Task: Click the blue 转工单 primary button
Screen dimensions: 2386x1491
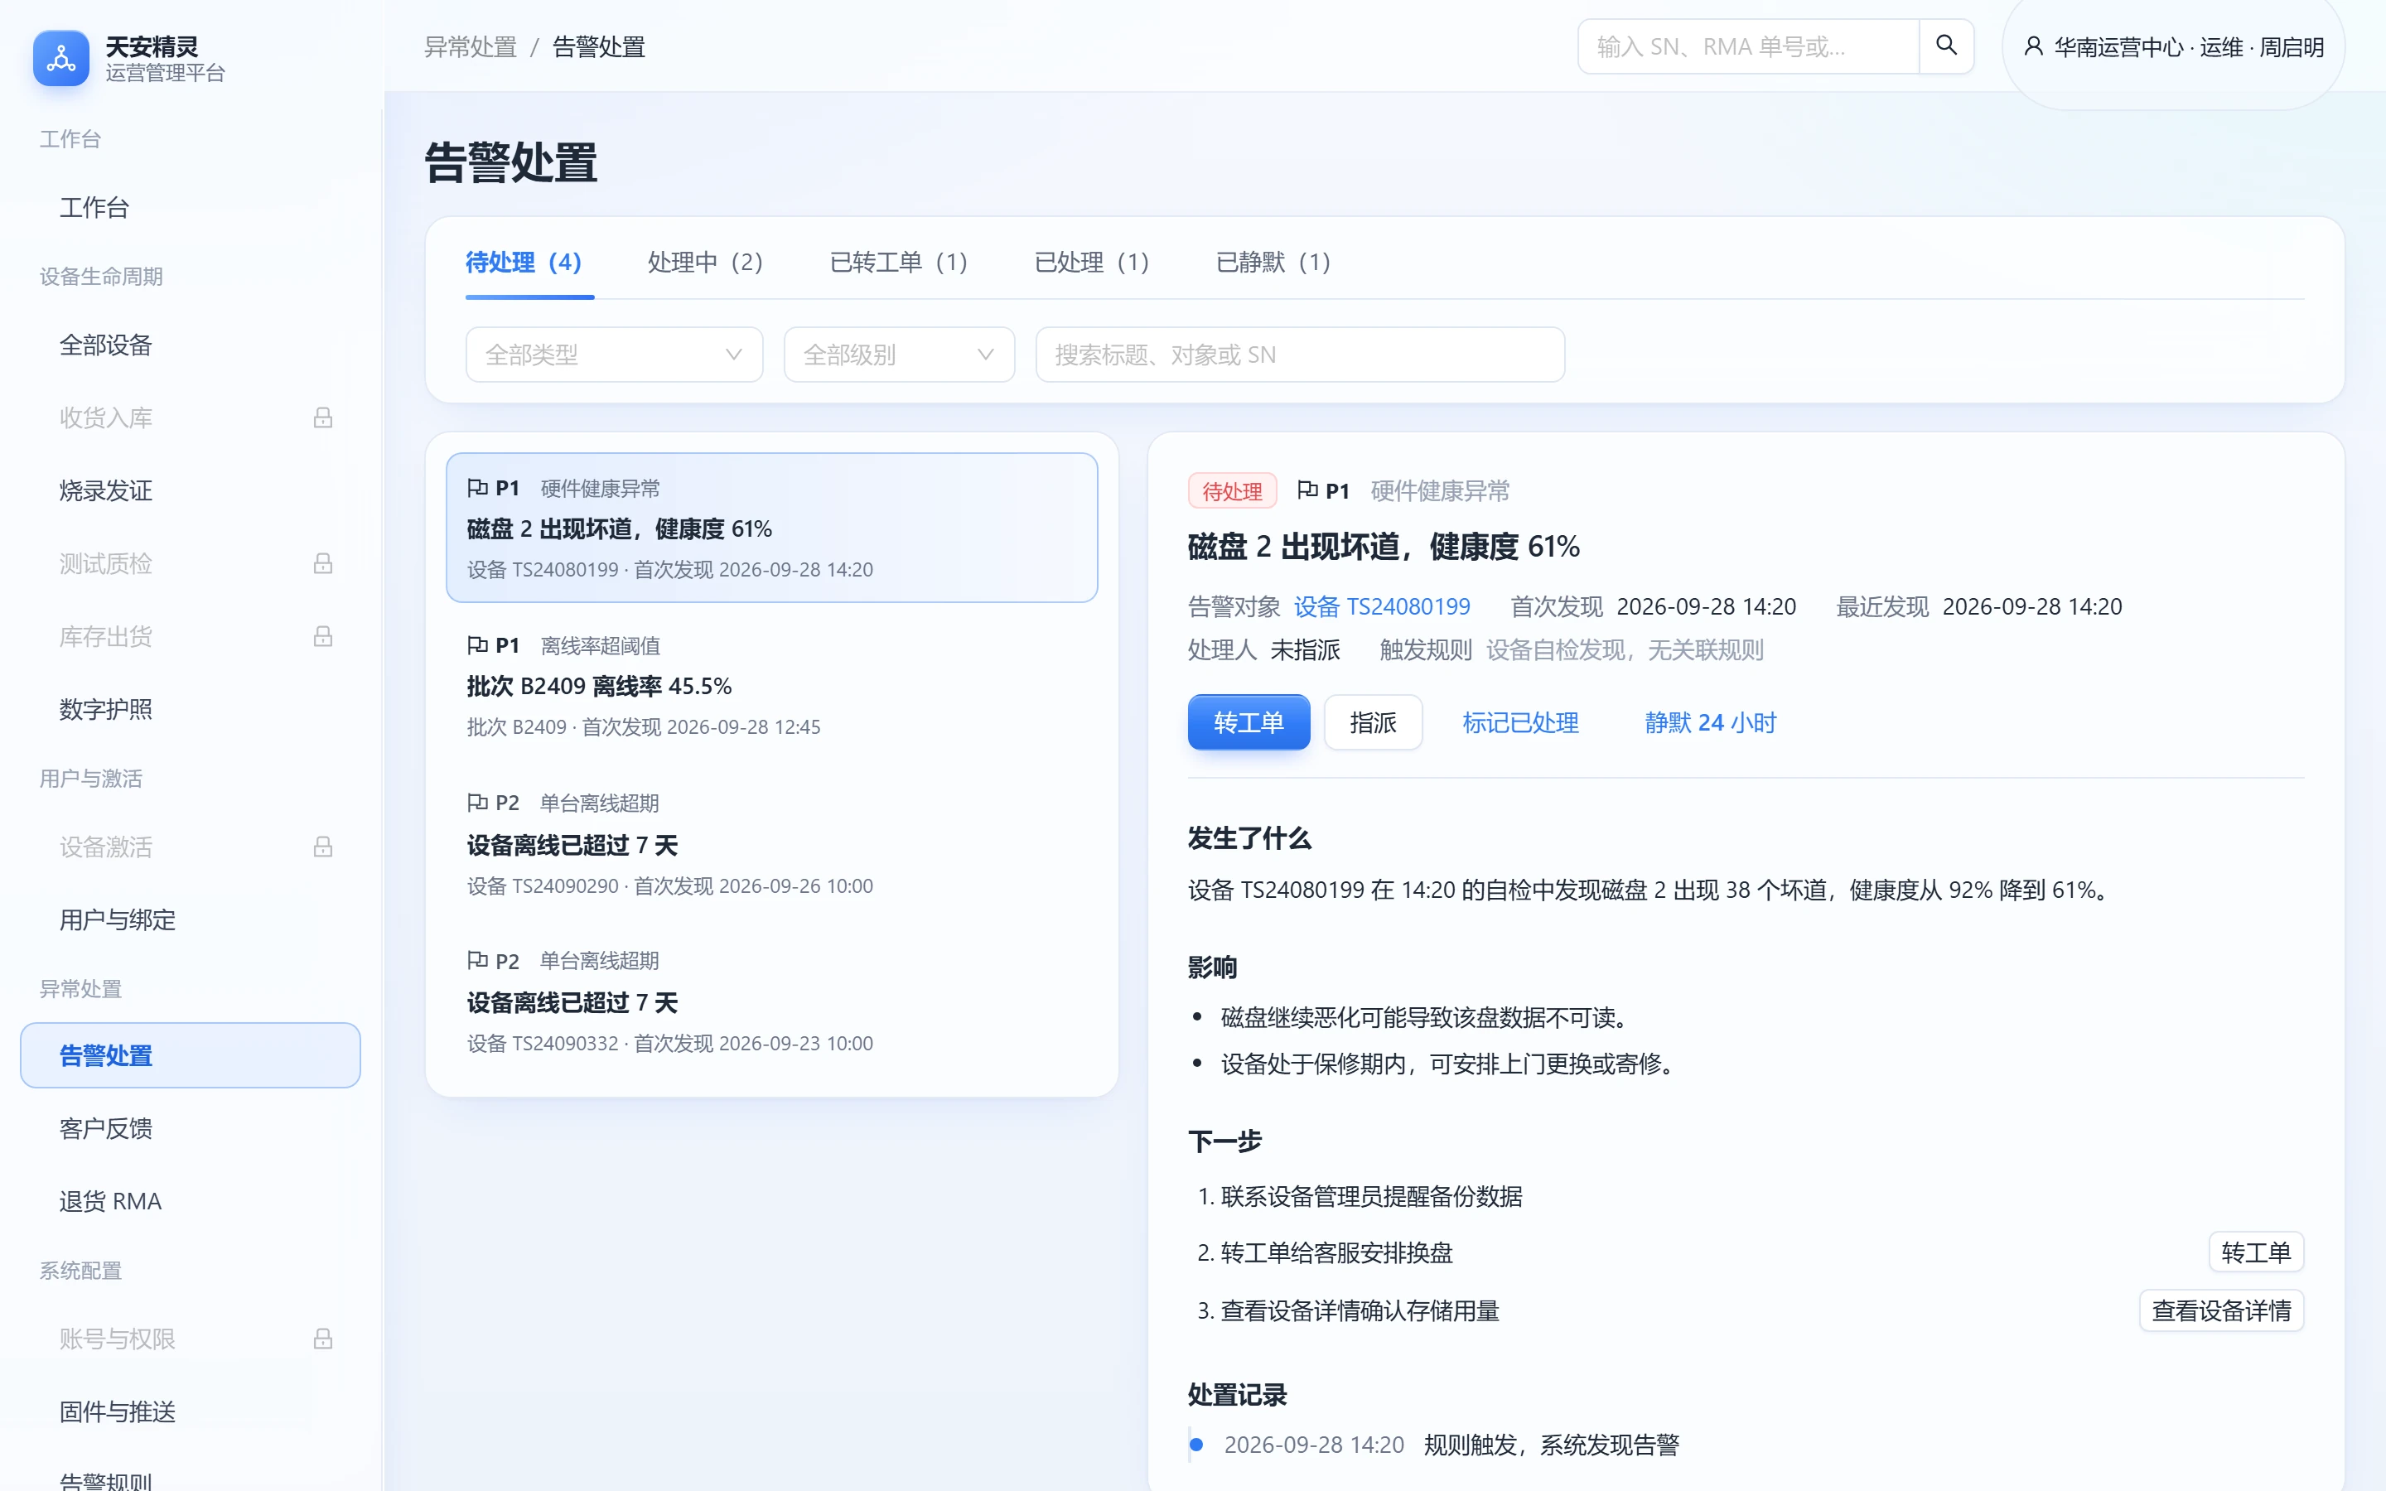Action: coord(1249,721)
